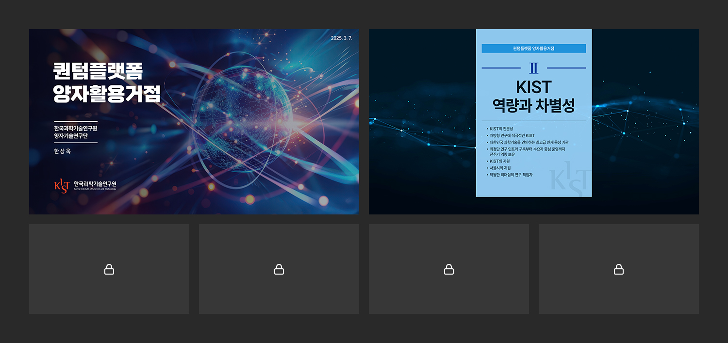Screen dimensions: 728x343
Task: Click the padlock on the third locked card from left
Action: tap(449, 269)
